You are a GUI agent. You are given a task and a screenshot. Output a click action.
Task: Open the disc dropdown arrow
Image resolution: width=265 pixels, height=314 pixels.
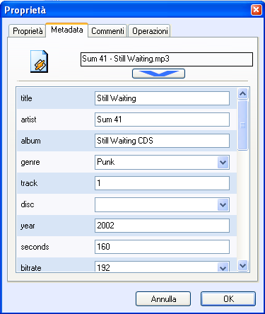coord(223,204)
